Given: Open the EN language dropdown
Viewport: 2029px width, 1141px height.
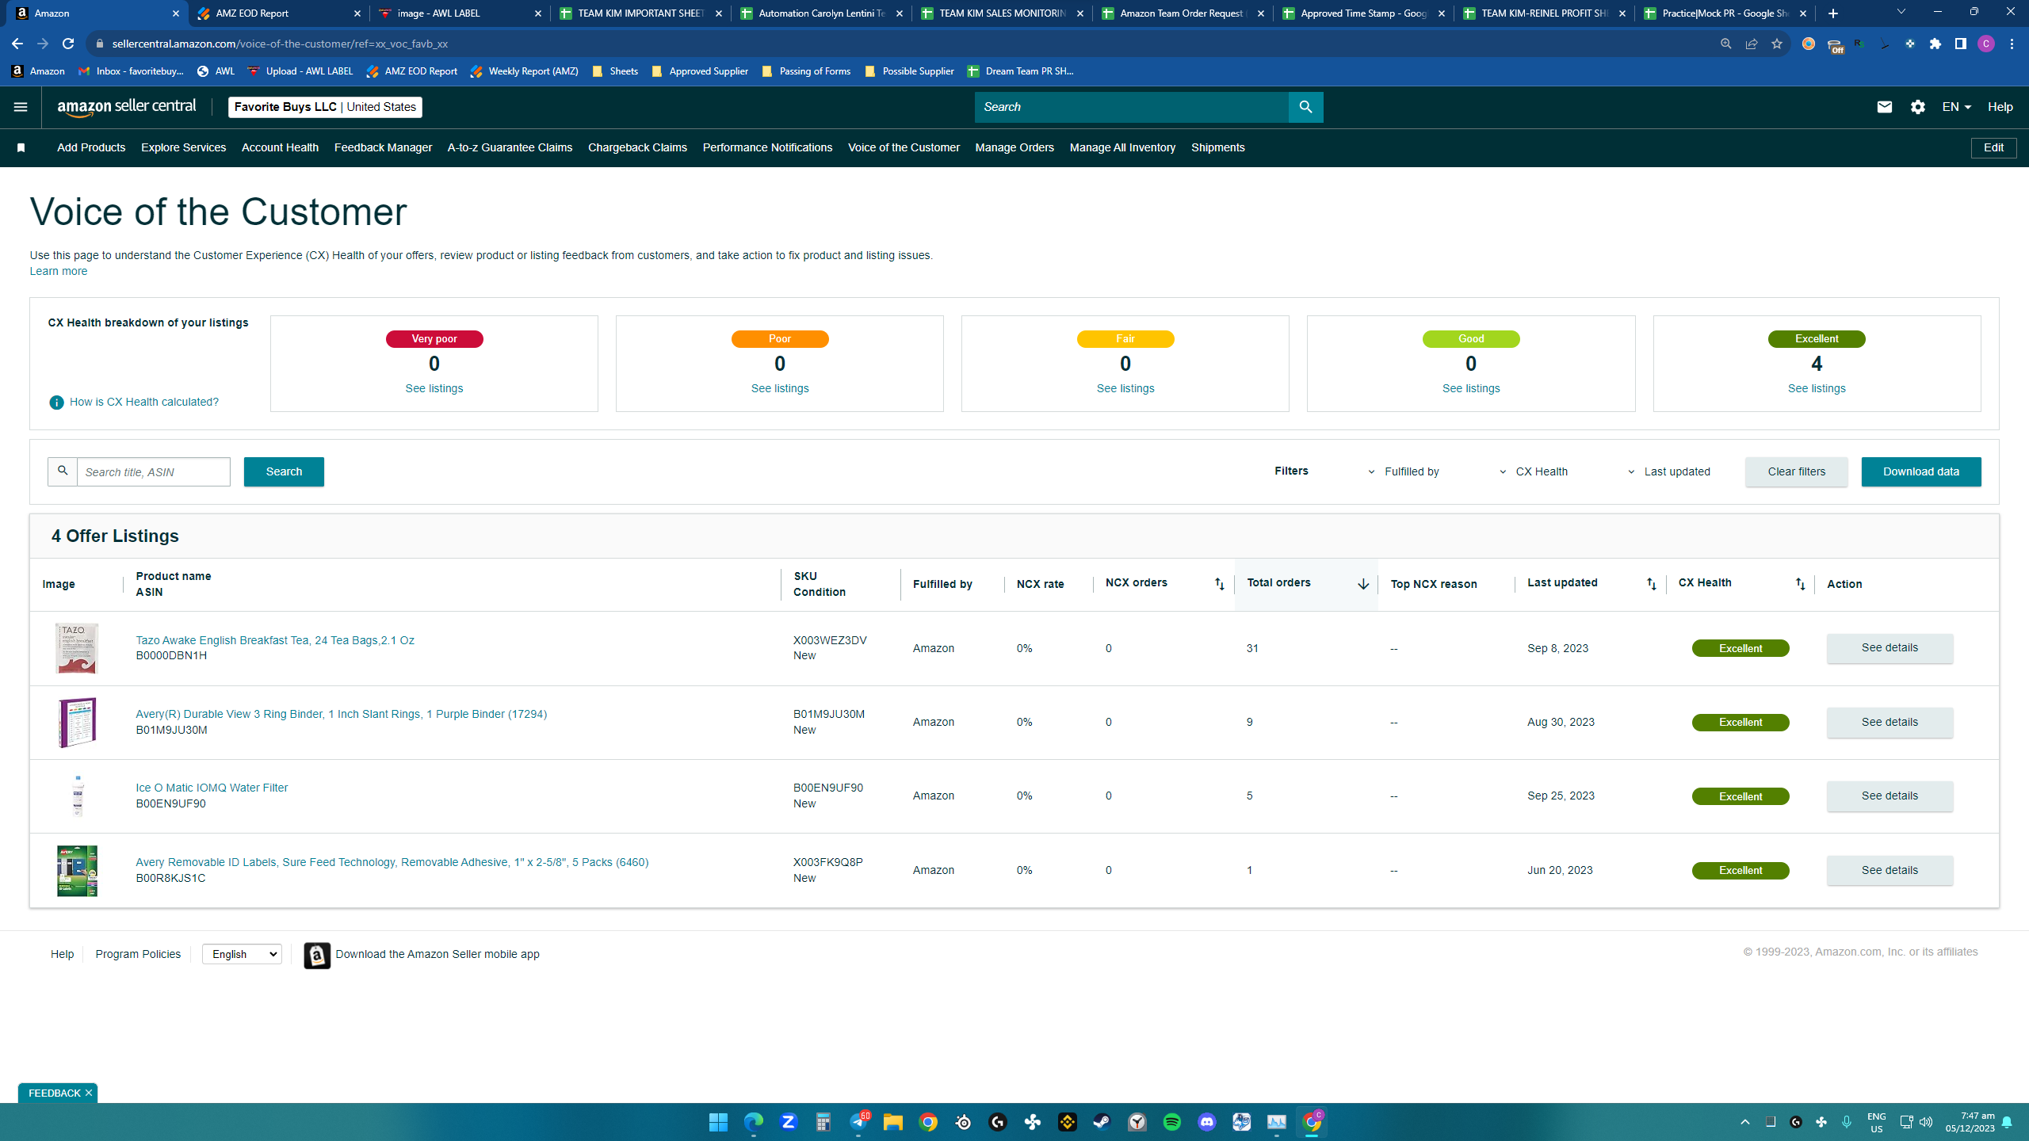Looking at the screenshot, I should tap(1956, 107).
